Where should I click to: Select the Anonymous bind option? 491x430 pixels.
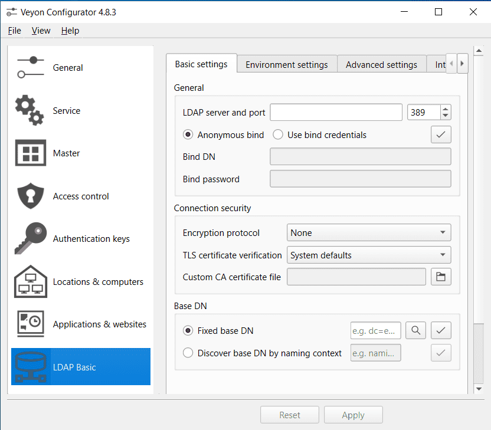click(188, 135)
